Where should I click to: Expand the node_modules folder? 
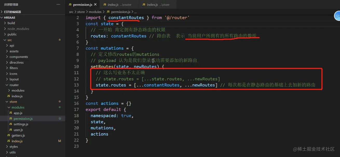[32, 29]
